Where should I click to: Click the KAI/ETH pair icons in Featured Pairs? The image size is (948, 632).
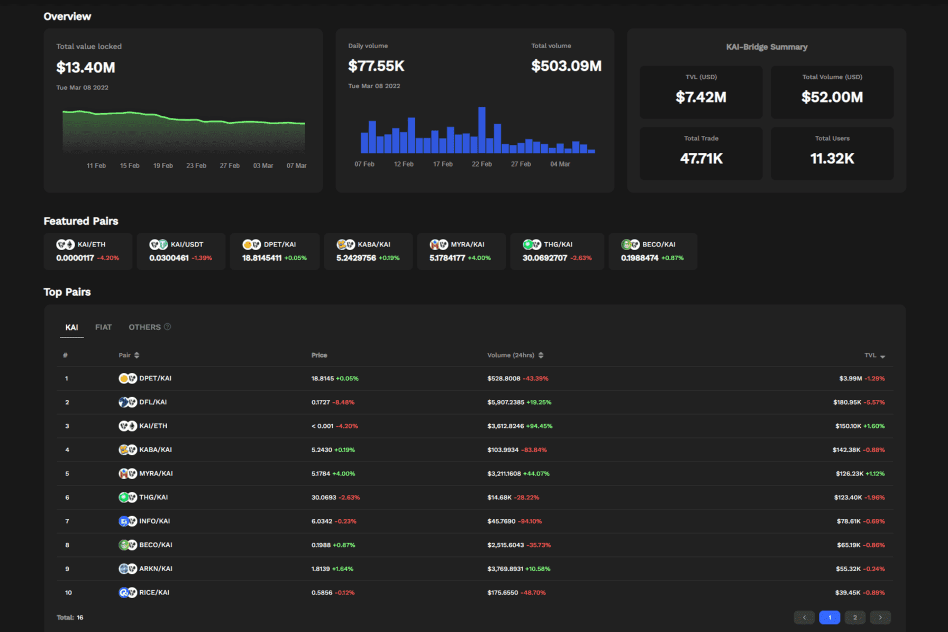pyautogui.click(x=65, y=244)
